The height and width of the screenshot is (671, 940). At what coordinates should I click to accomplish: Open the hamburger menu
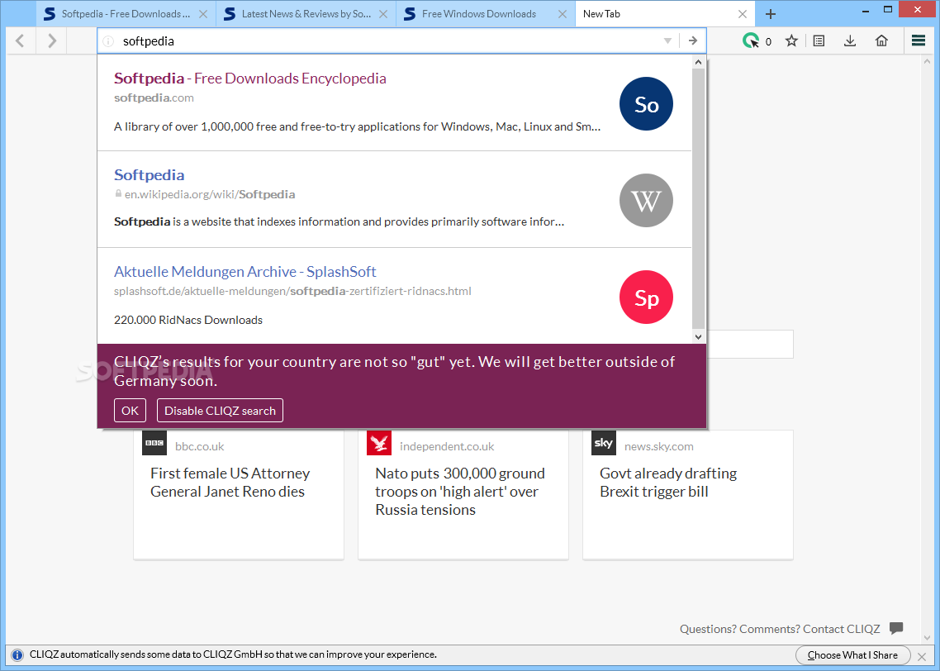point(919,40)
